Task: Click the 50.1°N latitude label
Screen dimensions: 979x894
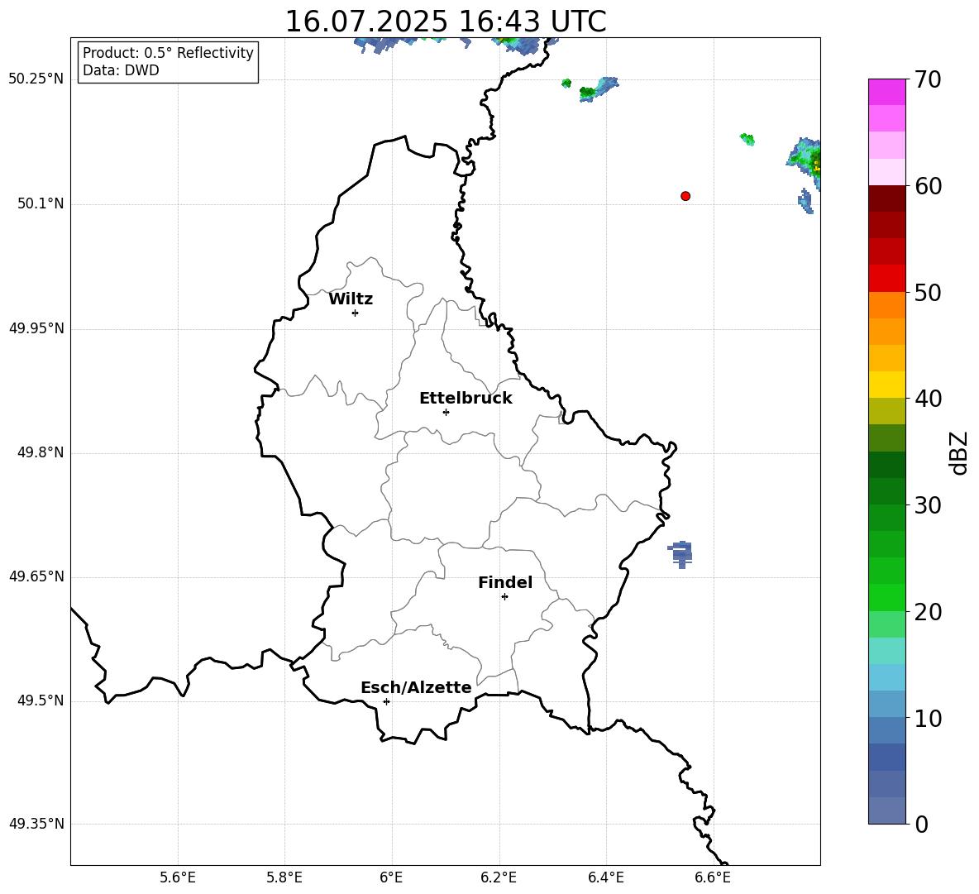Action: point(41,203)
